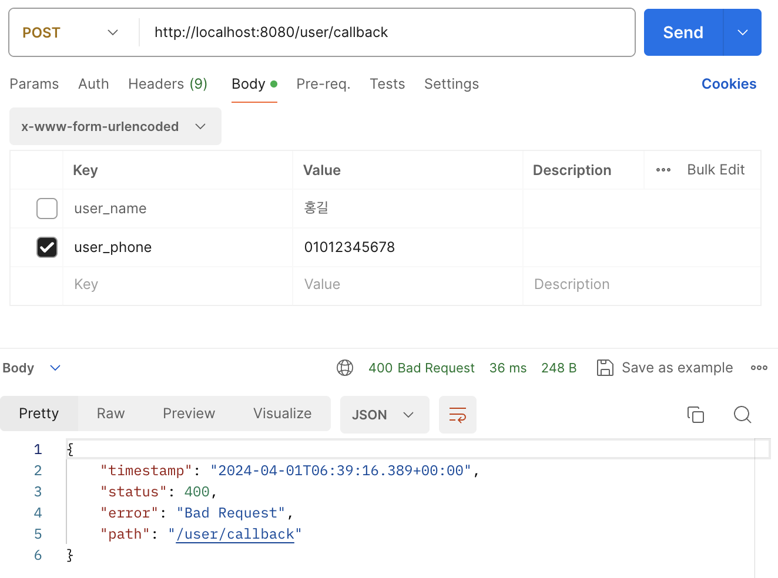This screenshot has height=578, width=778.
Task: Click the "Bad Request" error value
Action: point(231,513)
